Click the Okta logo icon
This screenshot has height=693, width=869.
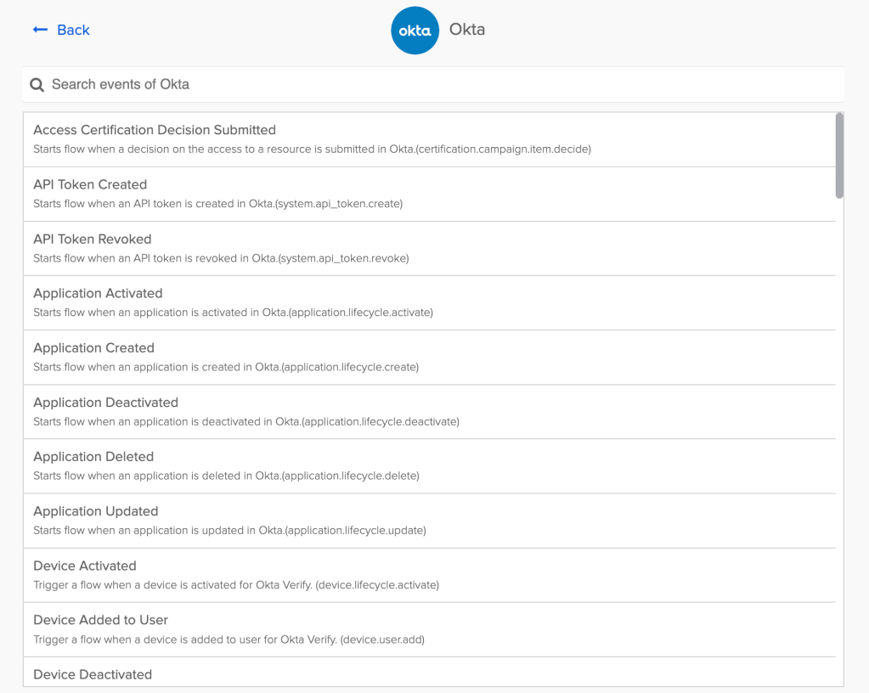[x=415, y=31]
